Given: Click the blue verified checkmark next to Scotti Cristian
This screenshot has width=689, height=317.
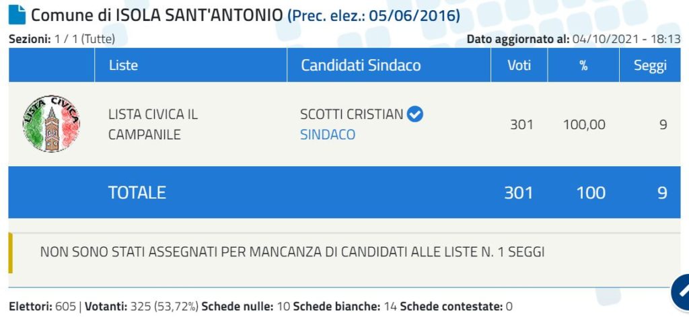Looking at the screenshot, I should point(414,114).
